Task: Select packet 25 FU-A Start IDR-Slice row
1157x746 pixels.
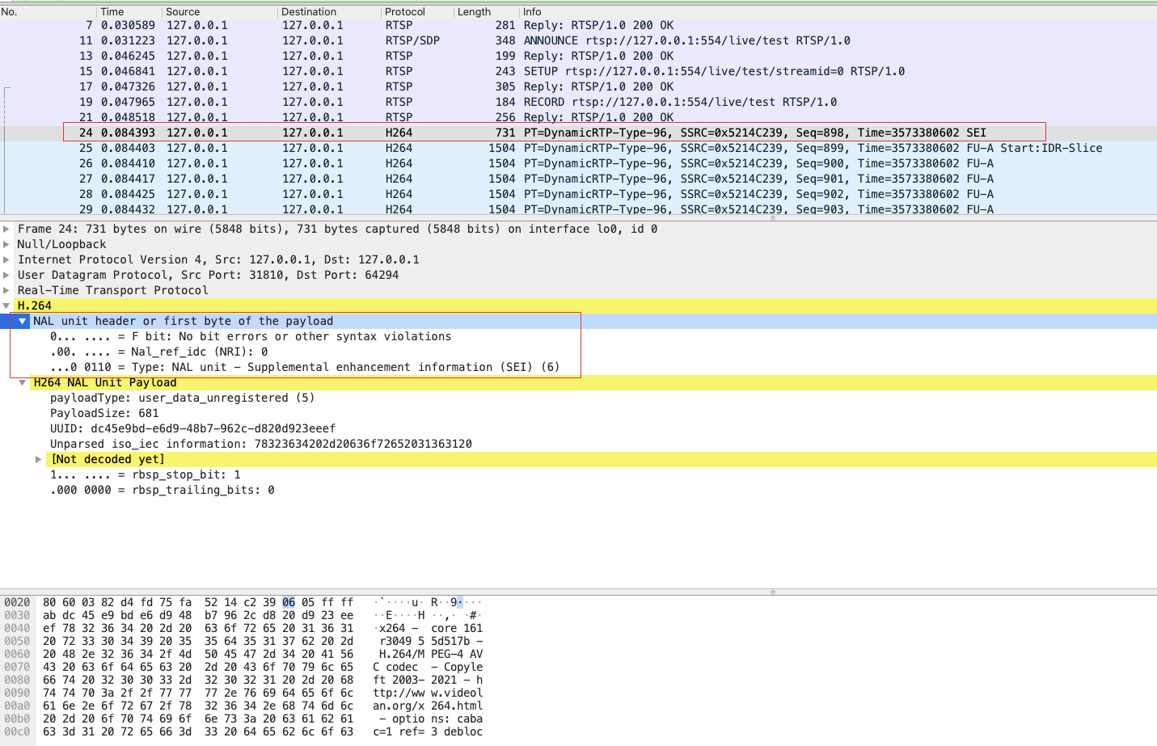Action: coord(578,148)
